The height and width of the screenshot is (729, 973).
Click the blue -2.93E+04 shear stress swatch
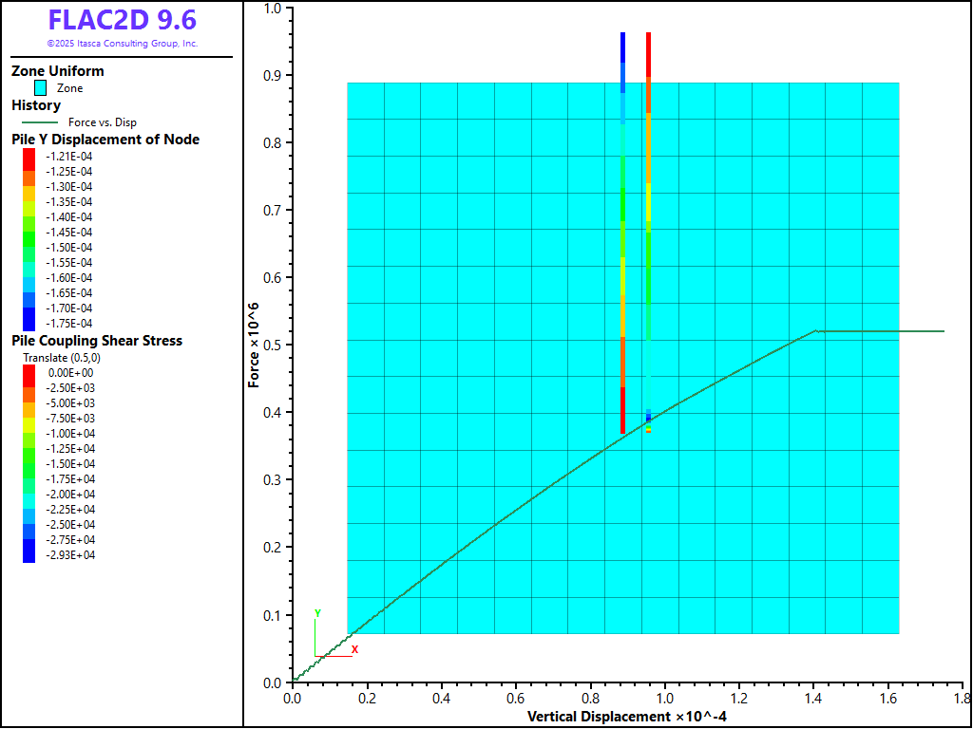coord(29,554)
